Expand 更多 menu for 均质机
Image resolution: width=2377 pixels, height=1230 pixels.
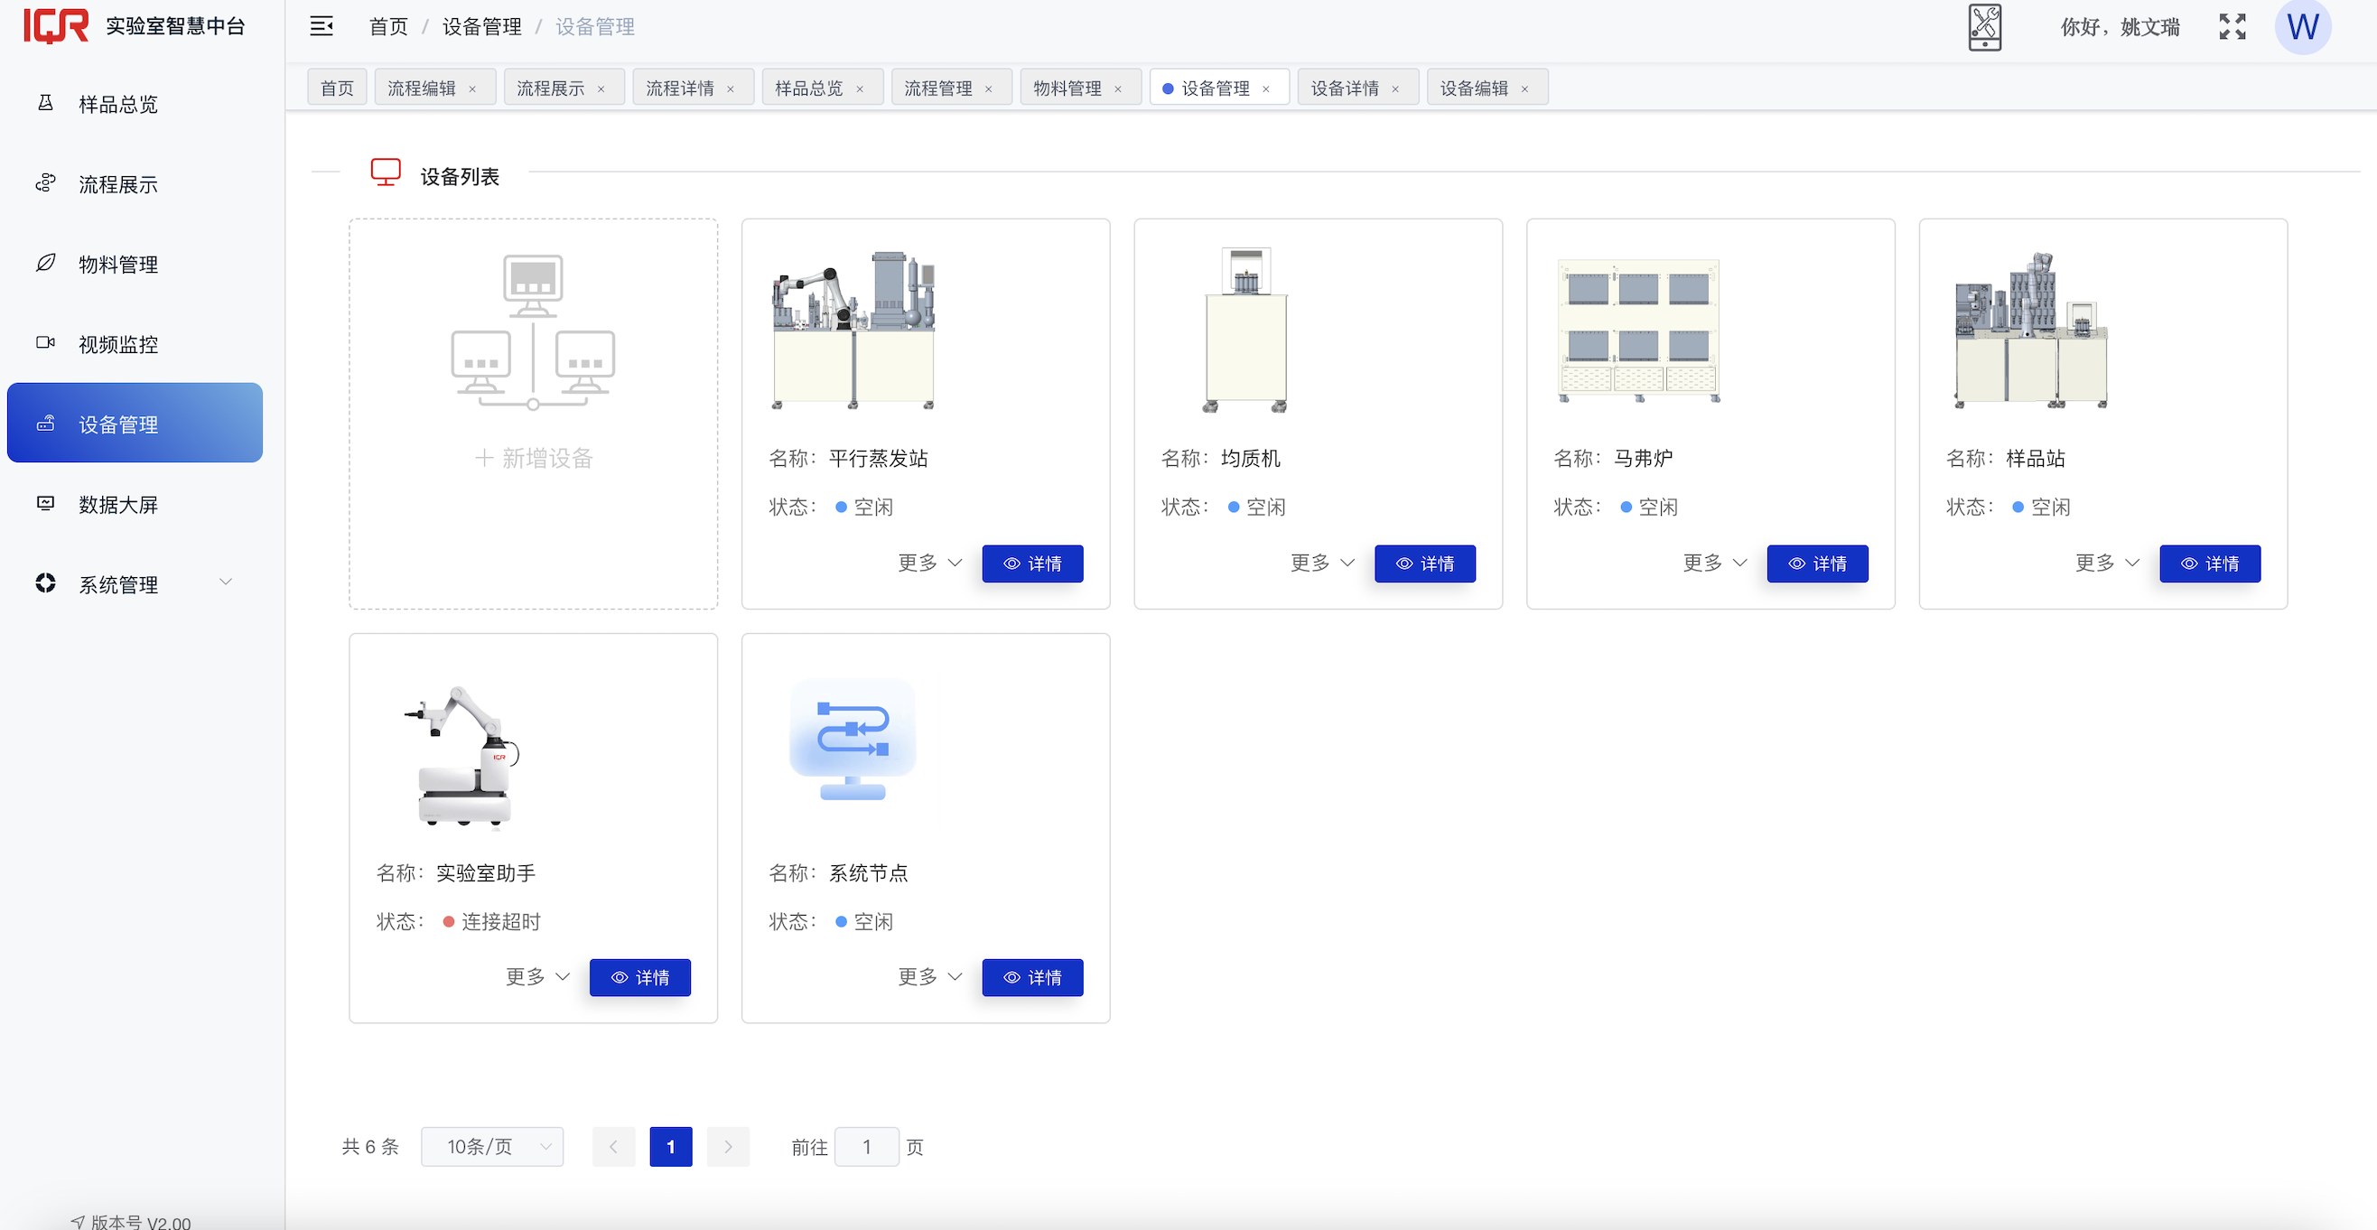[1322, 563]
